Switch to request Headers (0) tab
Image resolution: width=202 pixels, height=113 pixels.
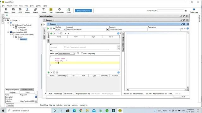point(58,94)
